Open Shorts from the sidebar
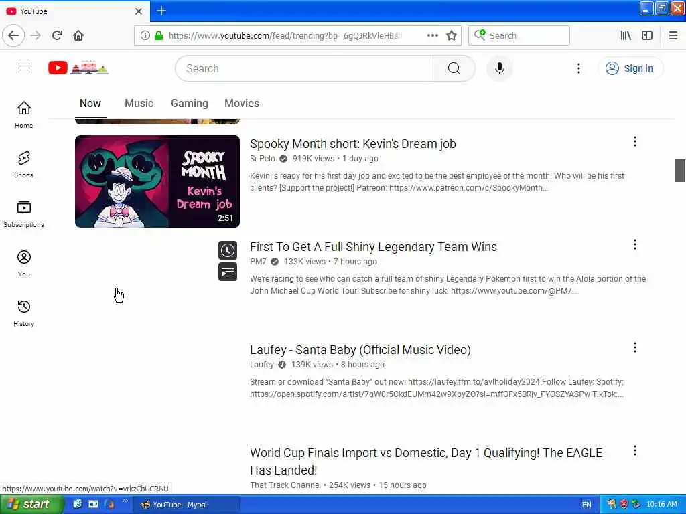The height and width of the screenshot is (514, 686). (x=24, y=165)
